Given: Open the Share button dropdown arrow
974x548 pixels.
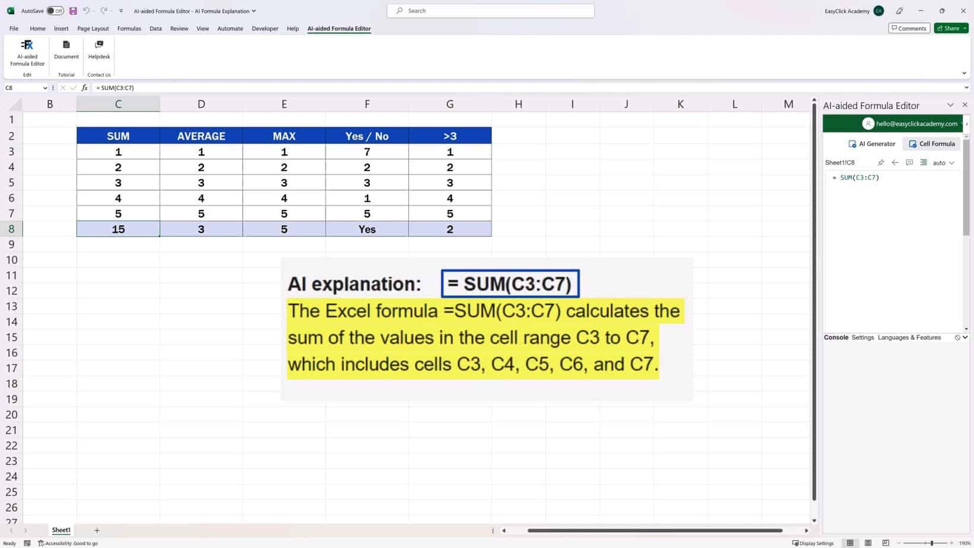Looking at the screenshot, I should coord(964,28).
